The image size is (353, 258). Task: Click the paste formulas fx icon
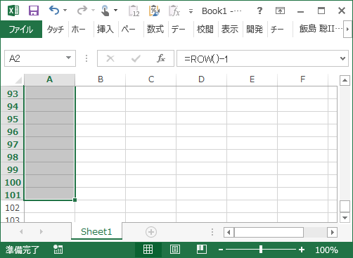(x=174, y=11)
